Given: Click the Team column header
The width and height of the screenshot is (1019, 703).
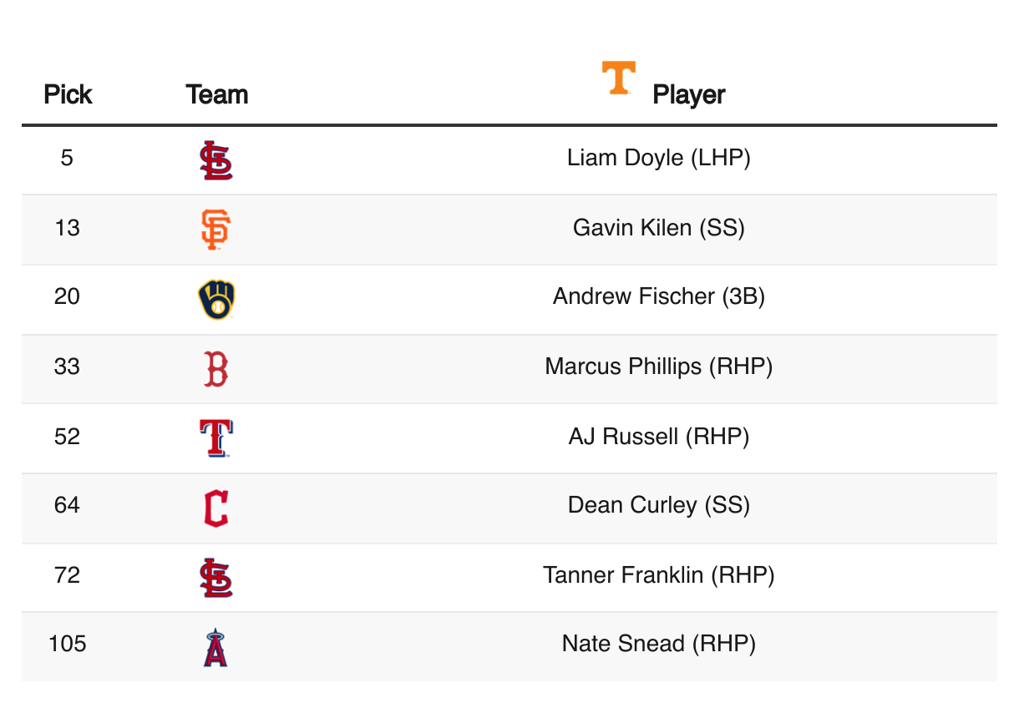Looking at the screenshot, I should point(217,94).
